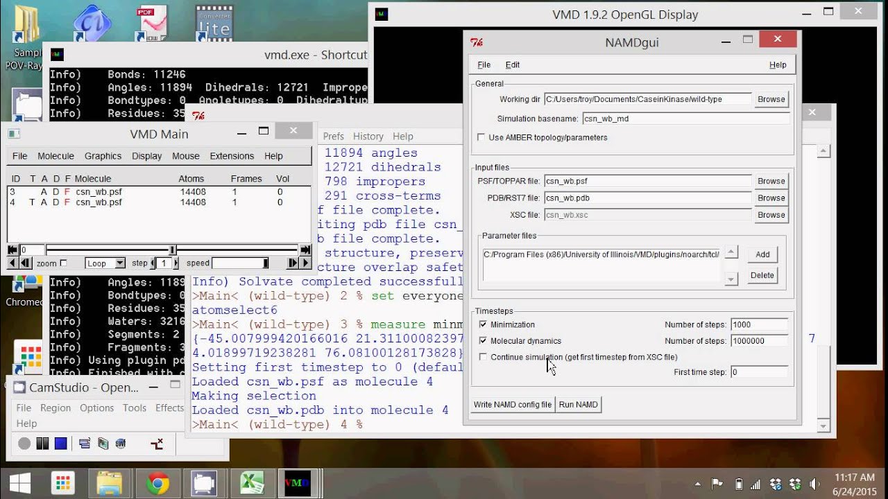Click the Run NAMD button
The image size is (888, 499).
tap(578, 405)
